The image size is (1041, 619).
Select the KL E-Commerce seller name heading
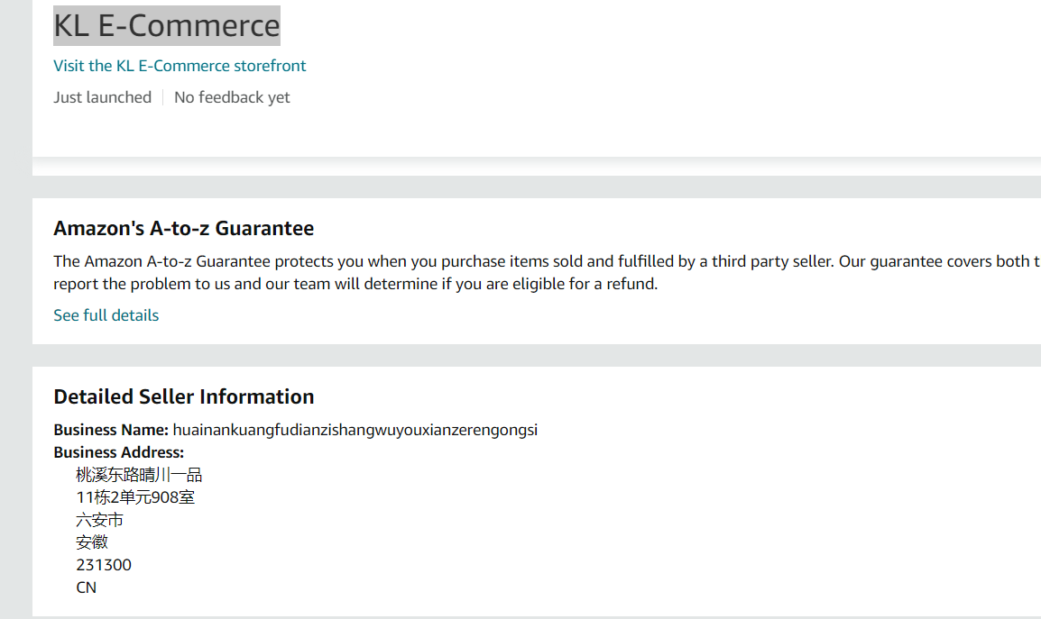166,25
